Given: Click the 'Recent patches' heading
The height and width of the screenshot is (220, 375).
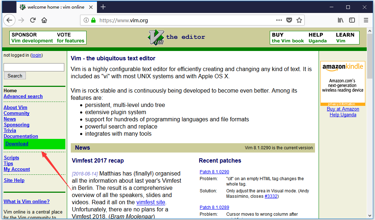Looking at the screenshot, I should 220,160.
